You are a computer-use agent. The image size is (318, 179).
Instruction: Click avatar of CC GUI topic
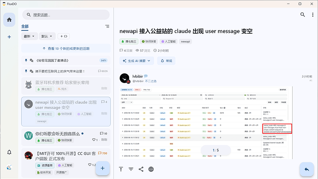click(x=29, y=155)
